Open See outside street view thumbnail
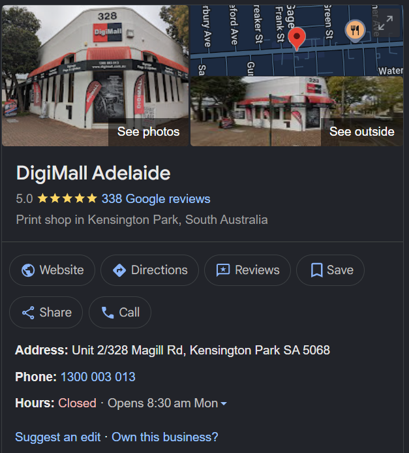This screenshot has width=409, height=453. coord(297,111)
